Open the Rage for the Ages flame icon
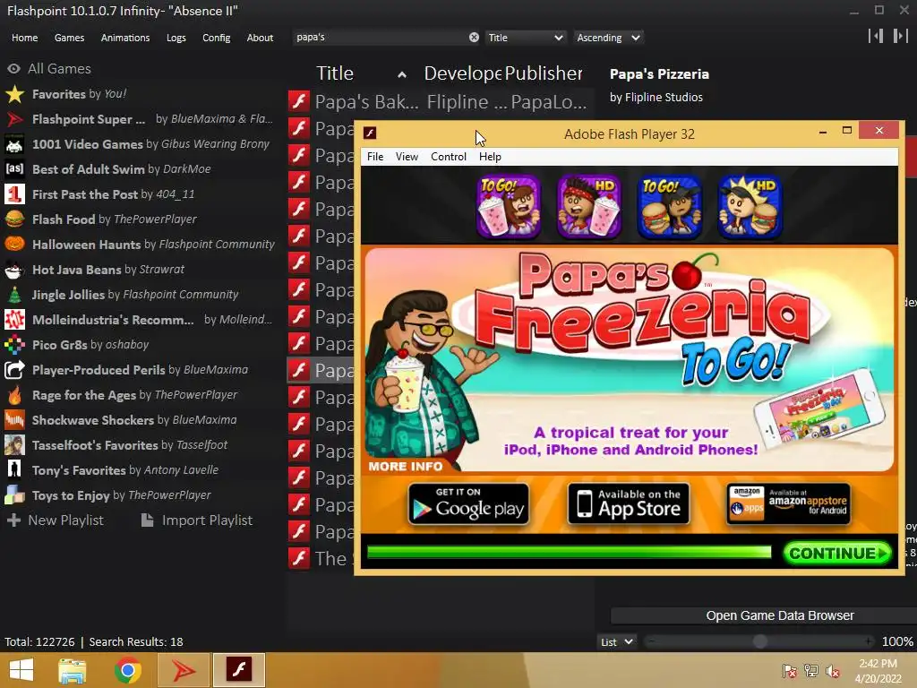 tap(14, 395)
